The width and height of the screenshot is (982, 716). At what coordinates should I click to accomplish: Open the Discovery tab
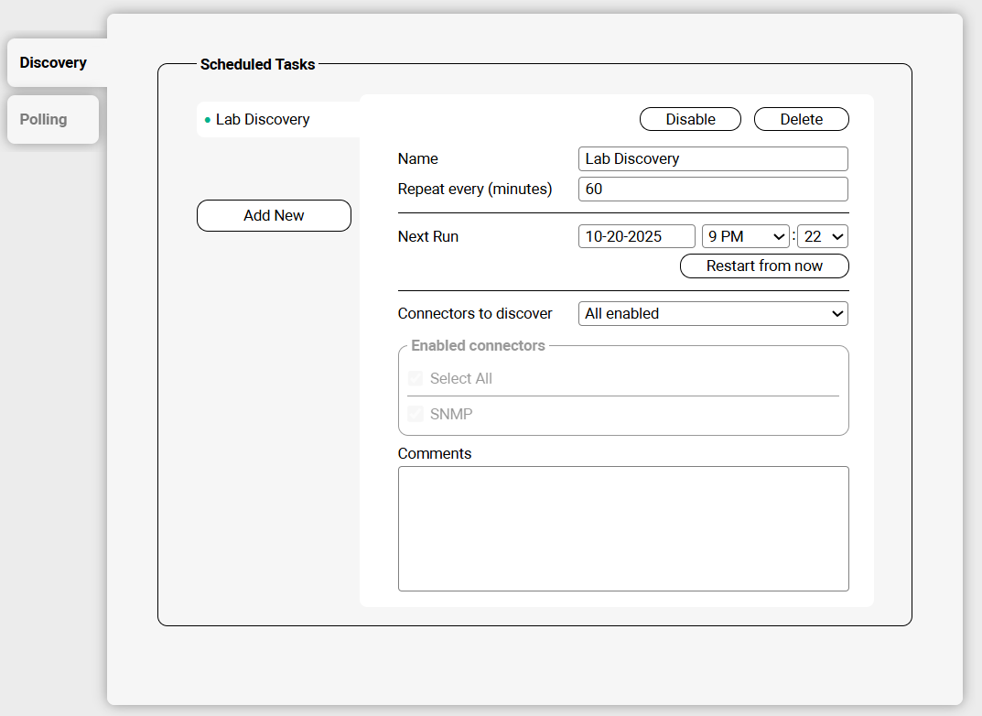pos(53,63)
